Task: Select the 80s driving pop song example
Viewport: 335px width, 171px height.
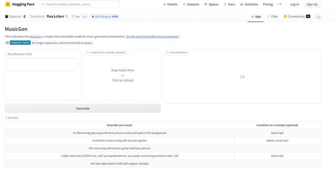Action: click(120, 133)
